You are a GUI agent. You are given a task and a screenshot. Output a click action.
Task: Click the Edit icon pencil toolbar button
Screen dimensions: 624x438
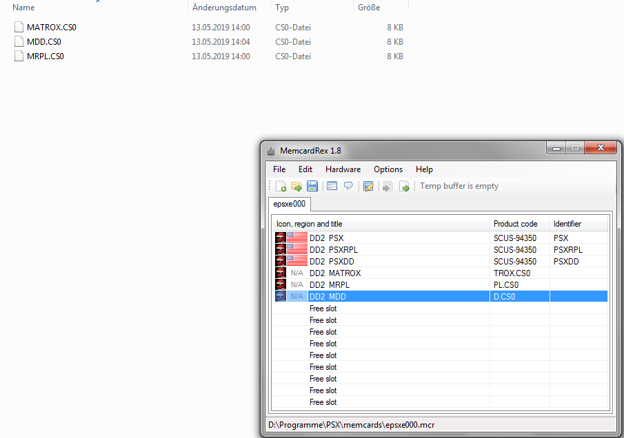[368, 186]
